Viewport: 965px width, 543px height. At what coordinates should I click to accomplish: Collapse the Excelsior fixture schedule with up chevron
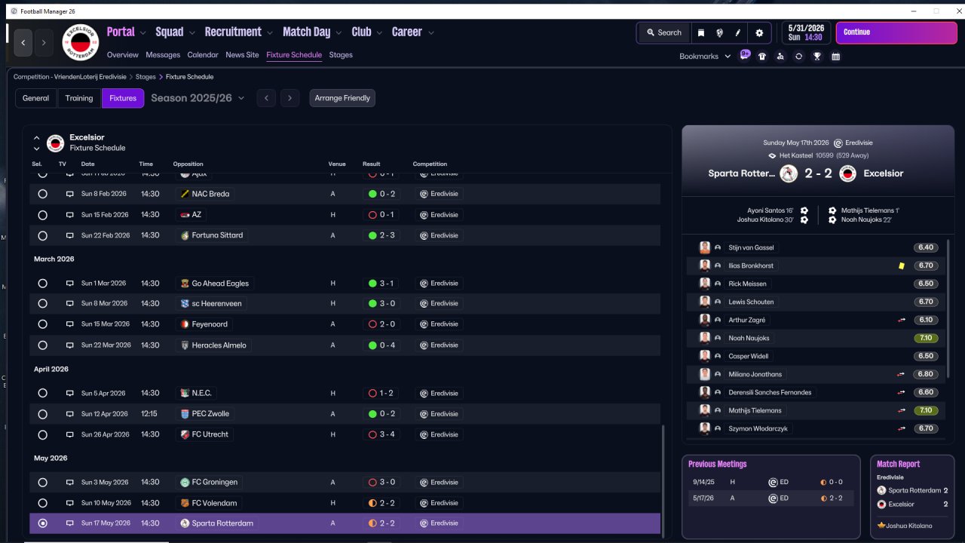(x=36, y=138)
